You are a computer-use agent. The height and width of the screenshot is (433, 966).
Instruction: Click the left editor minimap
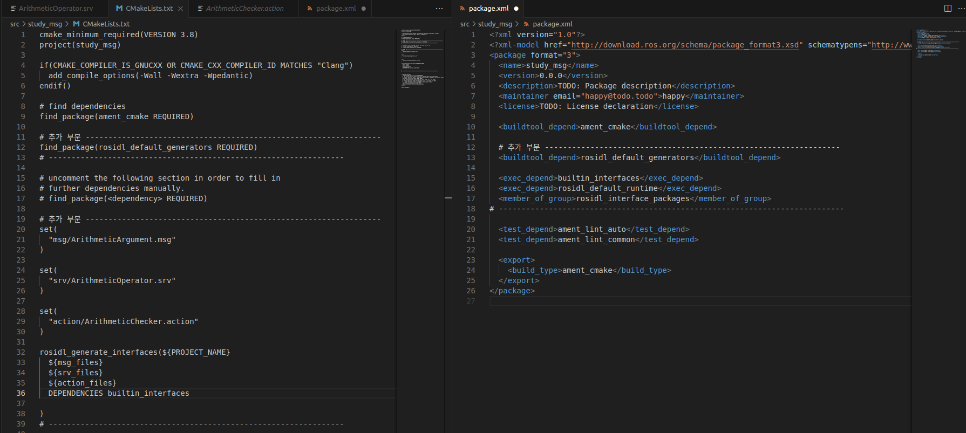tap(421, 58)
